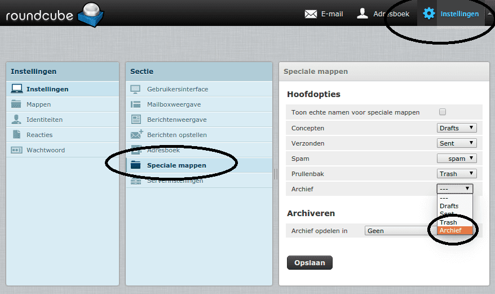
Task: Select Archief option in open dropdown list
Action: [454, 230]
